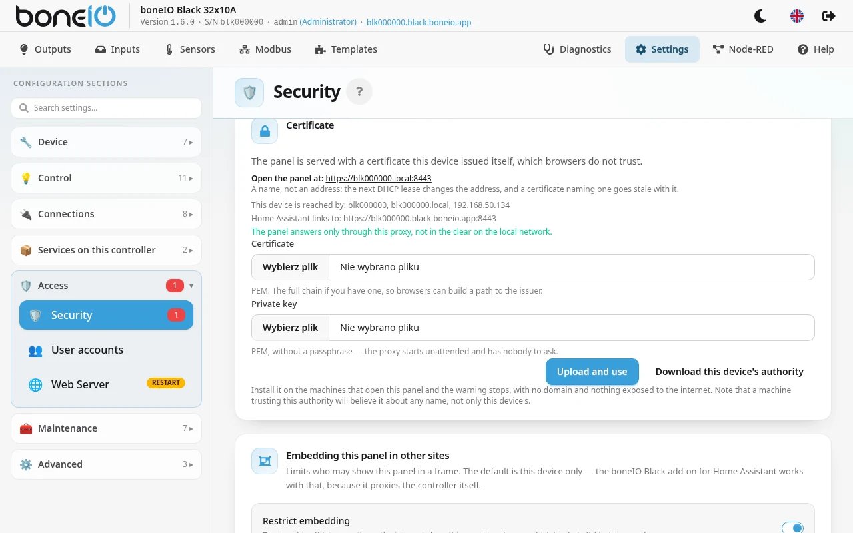Expand the Maintenance section
This screenshot has height=533, width=853.
pyautogui.click(x=106, y=428)
